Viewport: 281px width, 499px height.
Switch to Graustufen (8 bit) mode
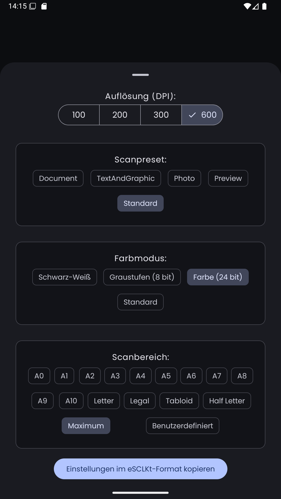[142, 277]
